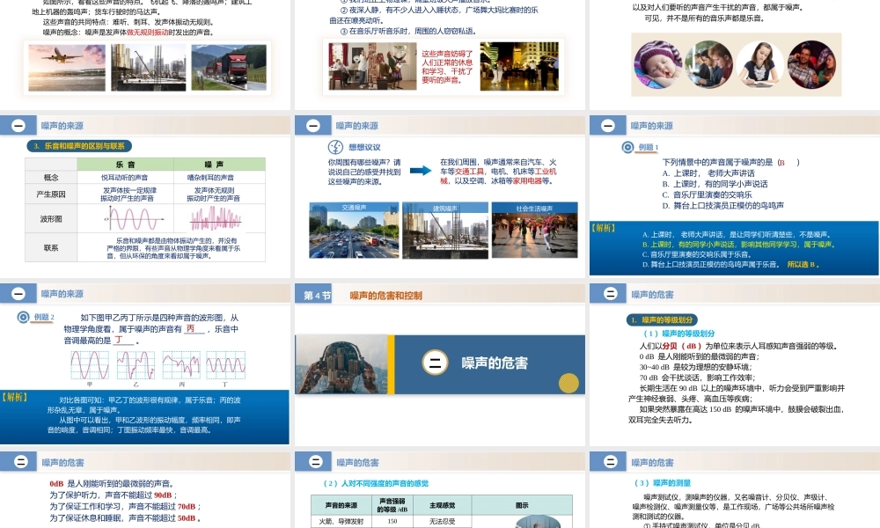Select the airplane photo

[67, 68]
